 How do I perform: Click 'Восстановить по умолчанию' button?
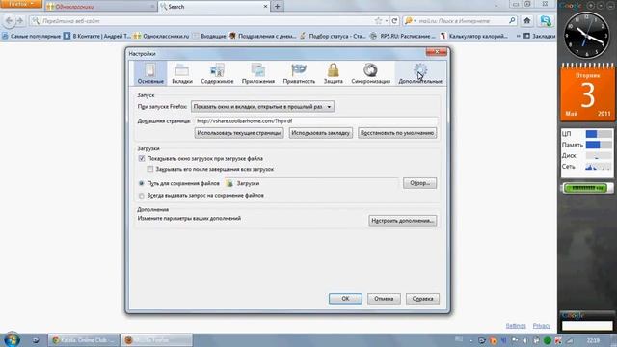coord(397,133)
